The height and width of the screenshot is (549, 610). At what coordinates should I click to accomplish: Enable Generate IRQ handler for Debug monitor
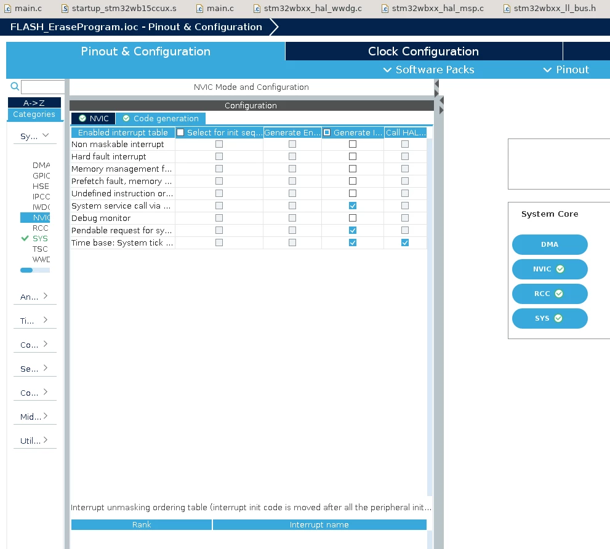click(x=353, y=218)
